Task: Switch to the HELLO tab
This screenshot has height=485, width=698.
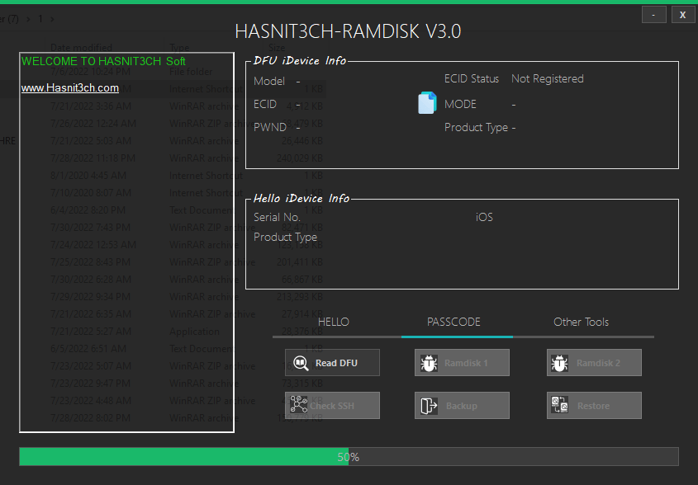Action: 334,322
